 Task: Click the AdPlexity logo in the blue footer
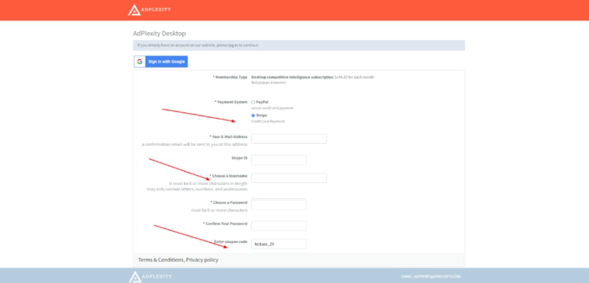click(x=151, y=277)
